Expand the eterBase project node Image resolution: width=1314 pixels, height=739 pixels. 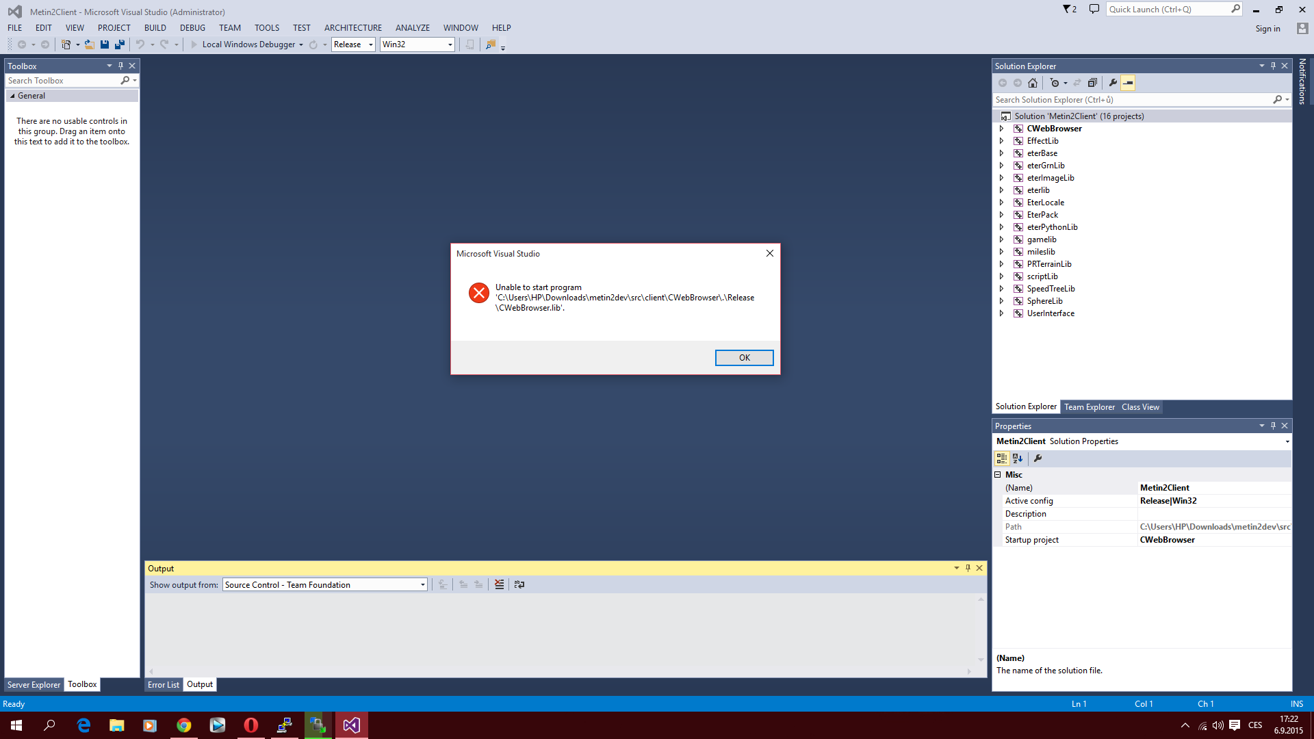click(1001, 153)
